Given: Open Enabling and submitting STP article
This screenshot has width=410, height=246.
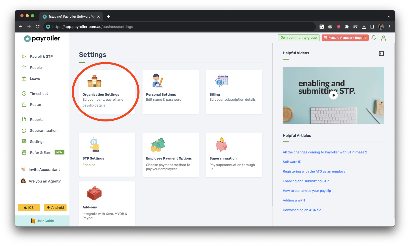Looking at the screenshot, I should click(x=306, y=181).
